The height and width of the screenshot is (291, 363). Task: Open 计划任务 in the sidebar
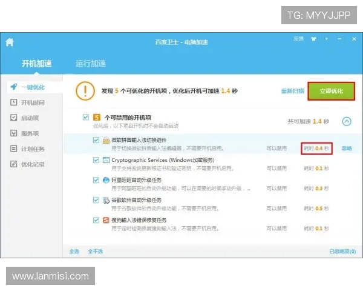coord(33,149)
